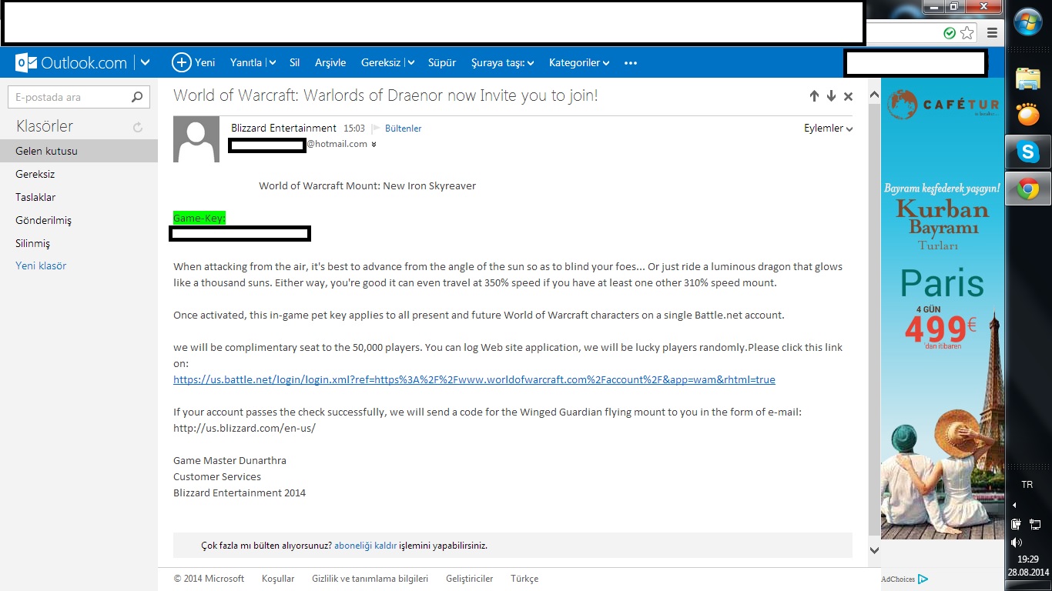Close the open email with X icon
The image size is (1052, 591).
click(x=848, y=96)
